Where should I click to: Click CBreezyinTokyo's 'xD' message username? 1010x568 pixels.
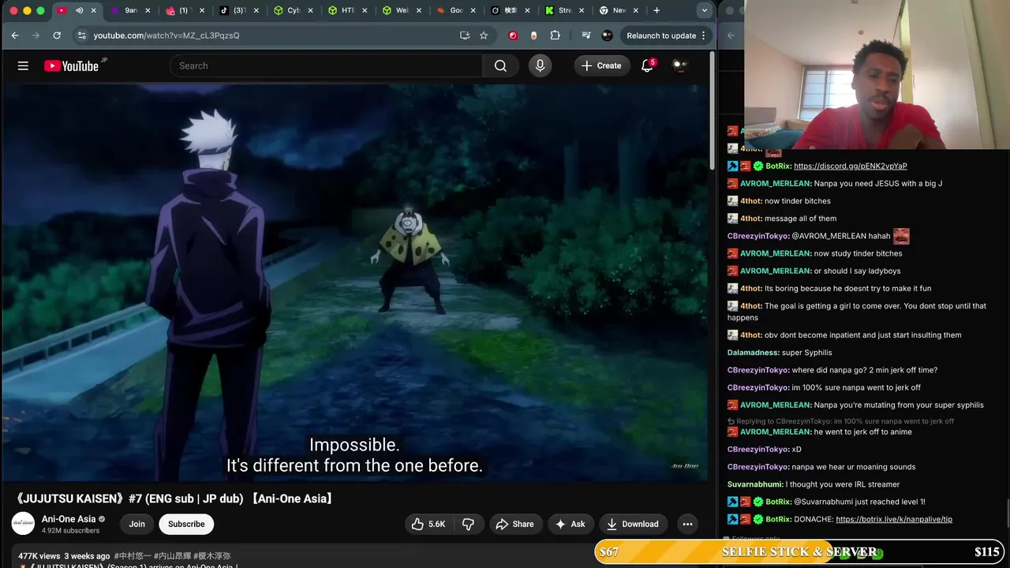(758, 450)
